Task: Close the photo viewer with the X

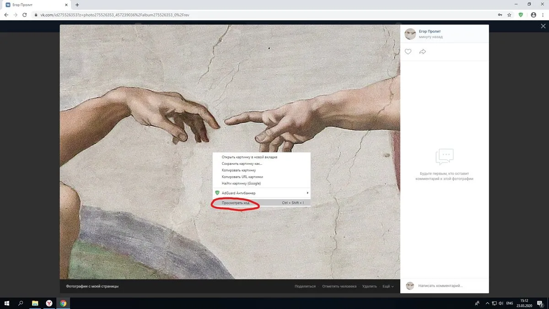Action: tap(543, 27)
